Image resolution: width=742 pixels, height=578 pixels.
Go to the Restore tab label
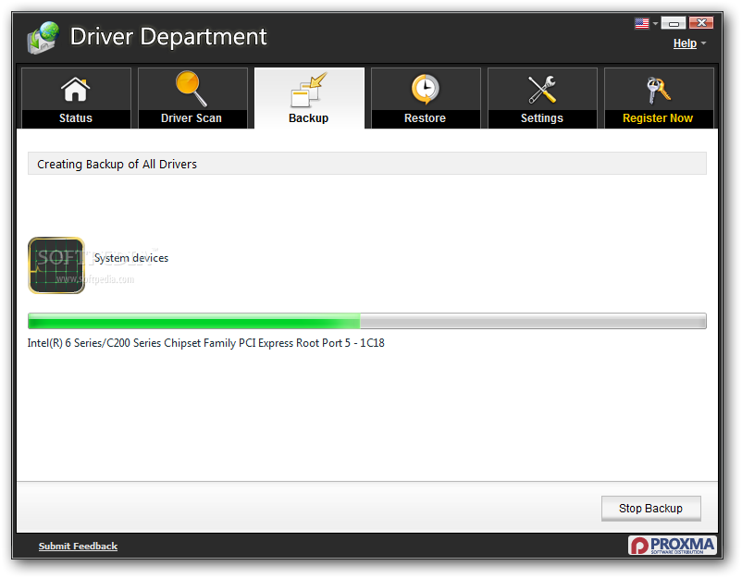click(x=425, y=118)
